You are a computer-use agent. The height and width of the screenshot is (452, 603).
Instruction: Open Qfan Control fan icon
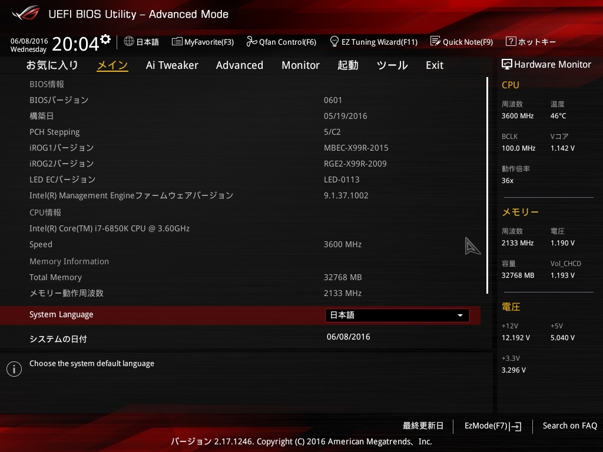click(251, 41)
